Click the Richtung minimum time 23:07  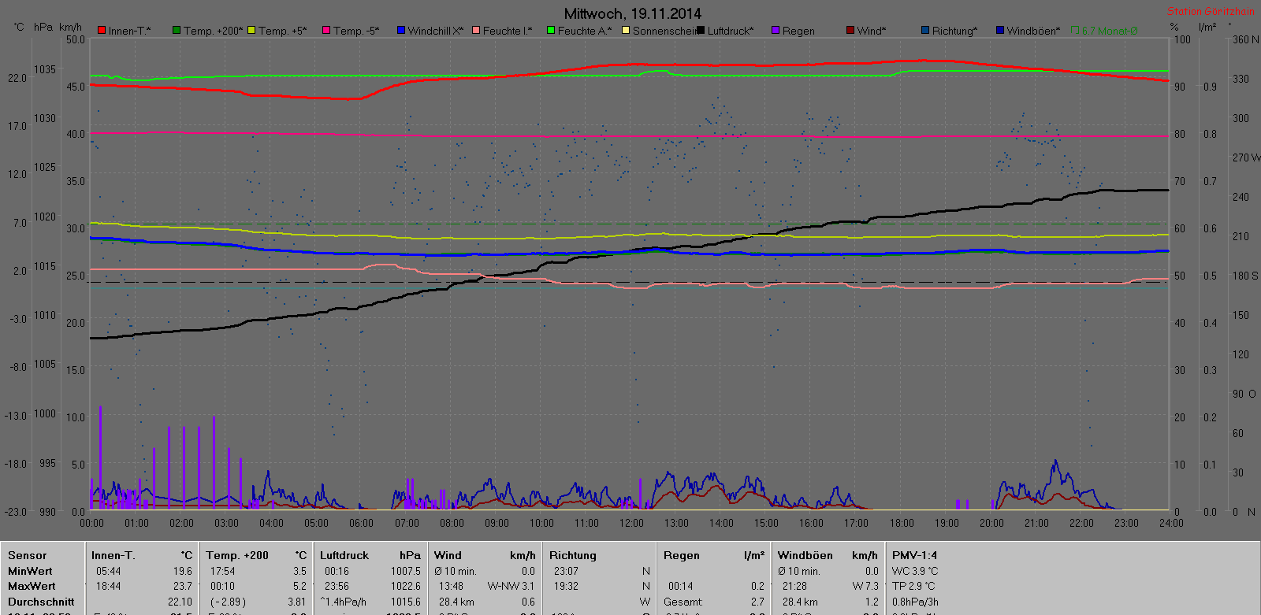pos(566,571)
